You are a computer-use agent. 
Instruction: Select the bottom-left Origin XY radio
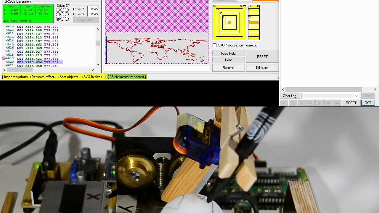[x=58, y=19]
